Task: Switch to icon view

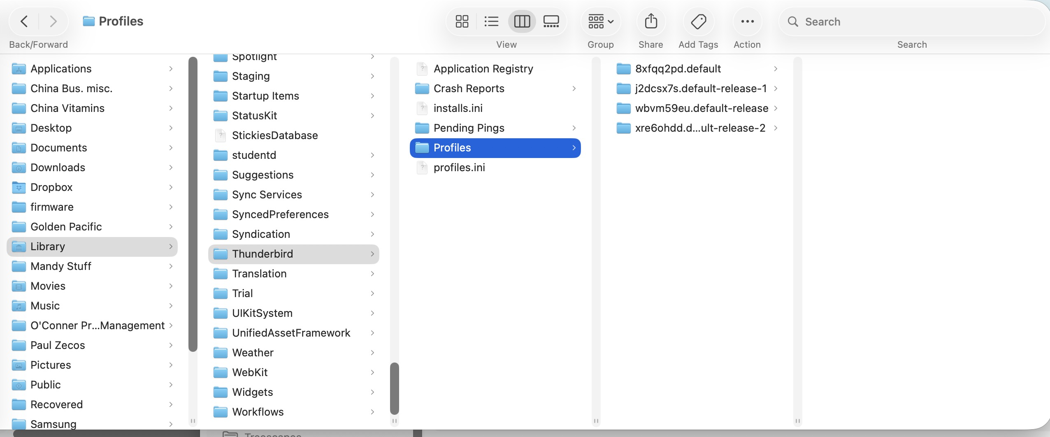Action: (x=462, y=21)
